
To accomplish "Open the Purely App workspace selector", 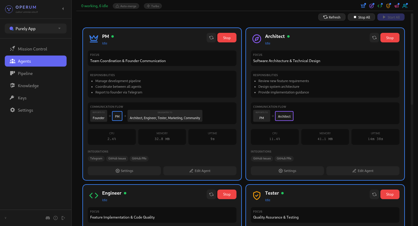I will click(x=35, y=28).
